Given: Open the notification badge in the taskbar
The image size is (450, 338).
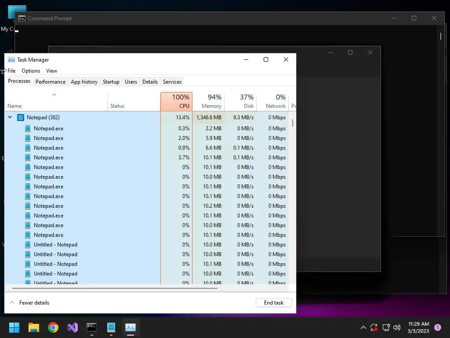Looking at the screenshot, I should point(438,327).
